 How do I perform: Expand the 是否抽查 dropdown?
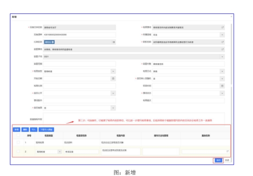(x=113, y=108)
